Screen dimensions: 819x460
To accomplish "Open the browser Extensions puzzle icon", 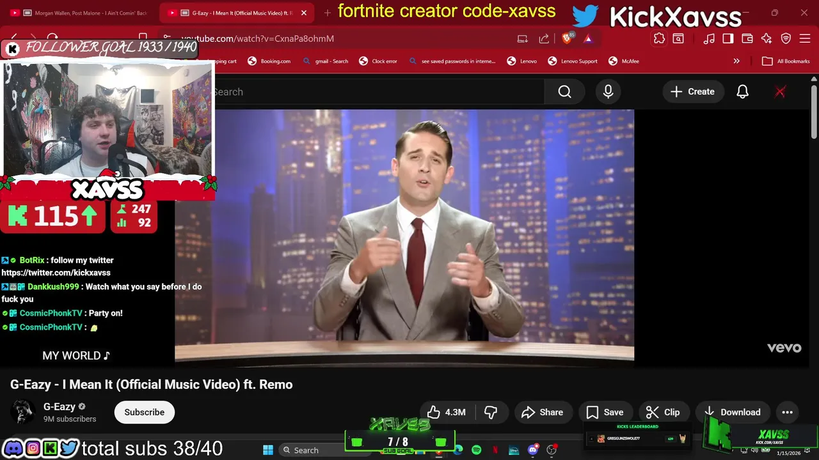I will click(x=659, y=39).
